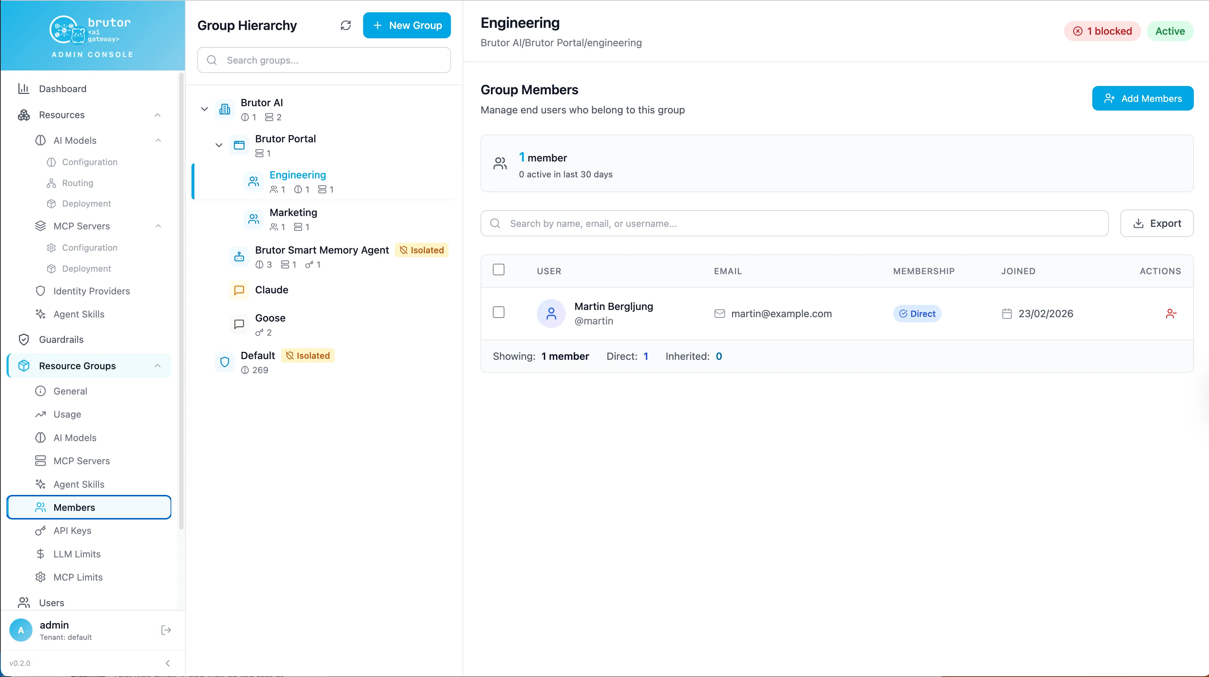Click the logout icon beside admin
Screen dimensions: 1209x677
coord(166,630)
